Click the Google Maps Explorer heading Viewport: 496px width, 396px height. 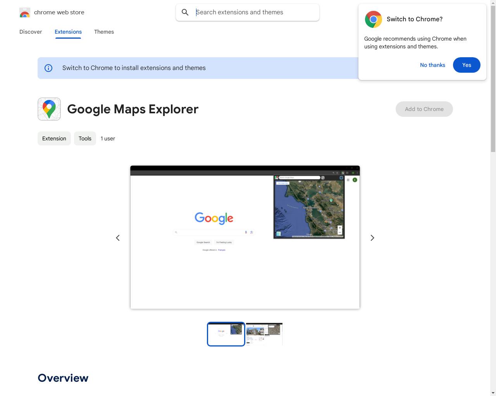133,109
